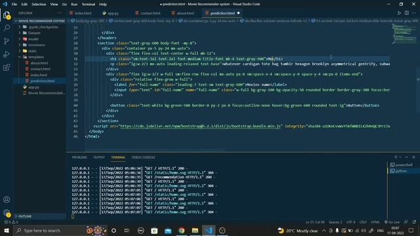The height and width of the screenshot is (236, 420).
Task: Maximize the terminal panel size
Action: [x=407, y=157]
